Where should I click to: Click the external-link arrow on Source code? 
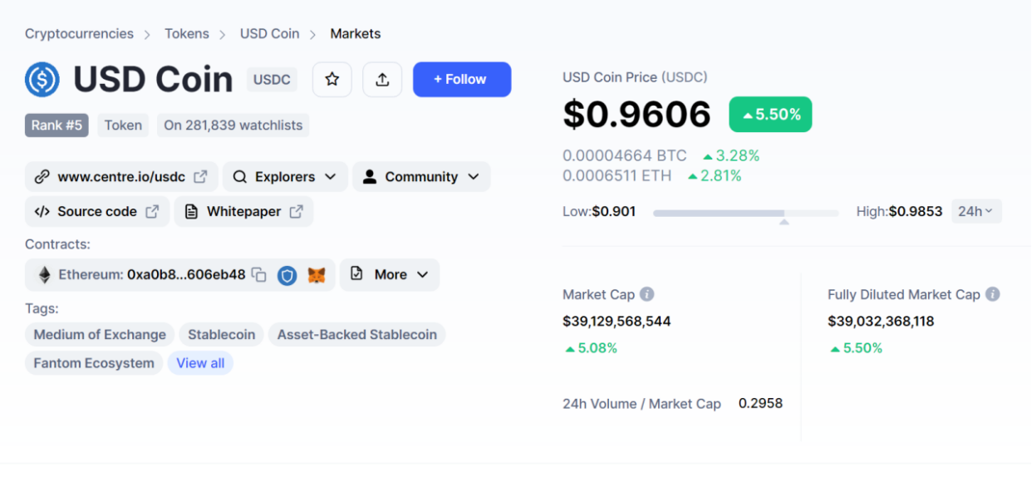click(x=152, y=212)
